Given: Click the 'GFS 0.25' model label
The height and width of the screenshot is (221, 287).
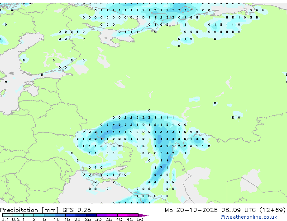Looking at the screenshot, I should pyautogui.click(x=77, y=210).
